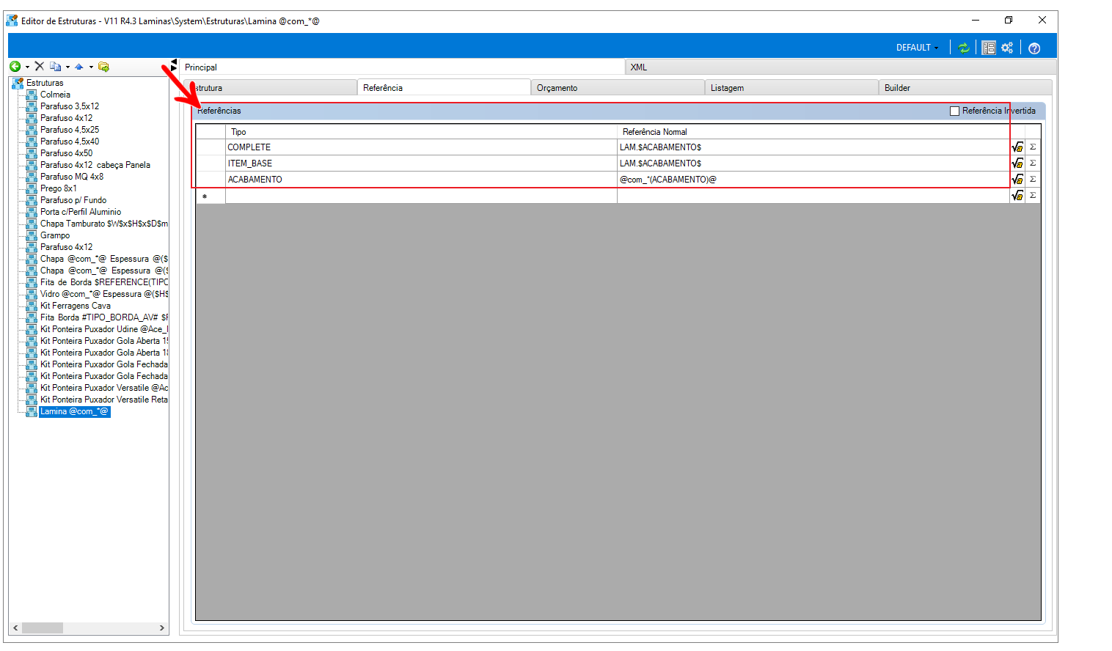This screenshot has width=1112, height=651.
Task: Click the Referência Normal column header
Action: coord(813,132)
